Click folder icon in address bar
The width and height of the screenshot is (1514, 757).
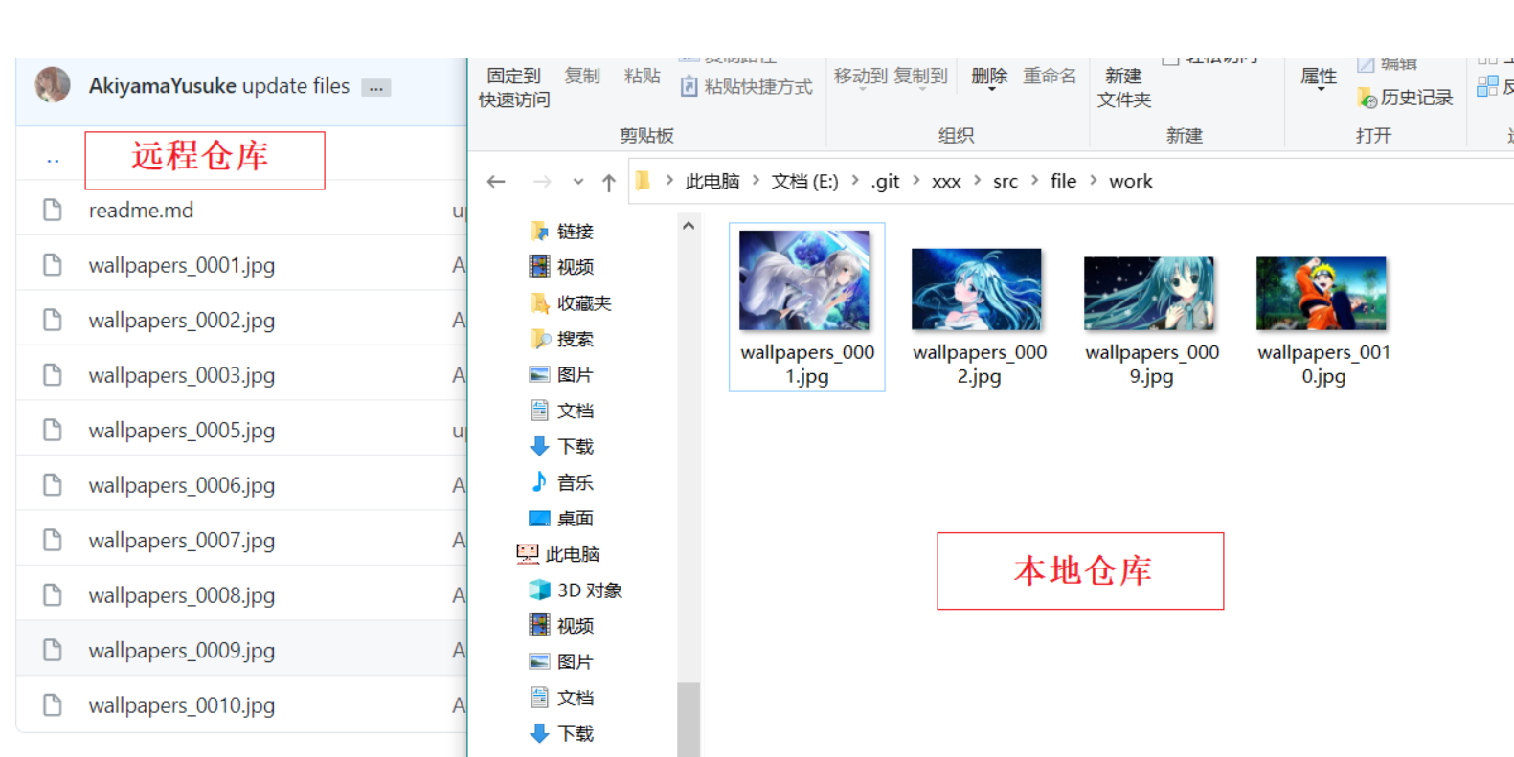pos(643,181)
